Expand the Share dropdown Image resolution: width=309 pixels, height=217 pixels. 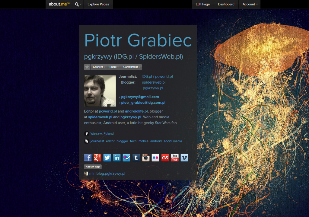pos(114,67)
